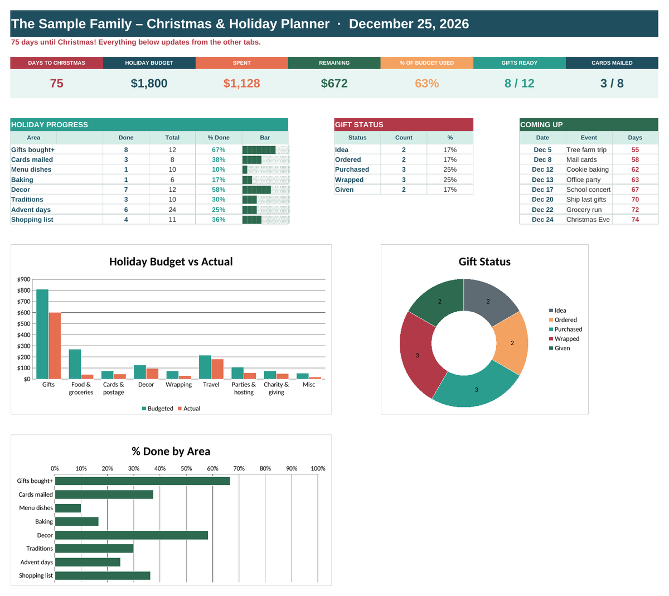
Task: Click the 8 / 12 gifts ready value
Action: [520, 84]
